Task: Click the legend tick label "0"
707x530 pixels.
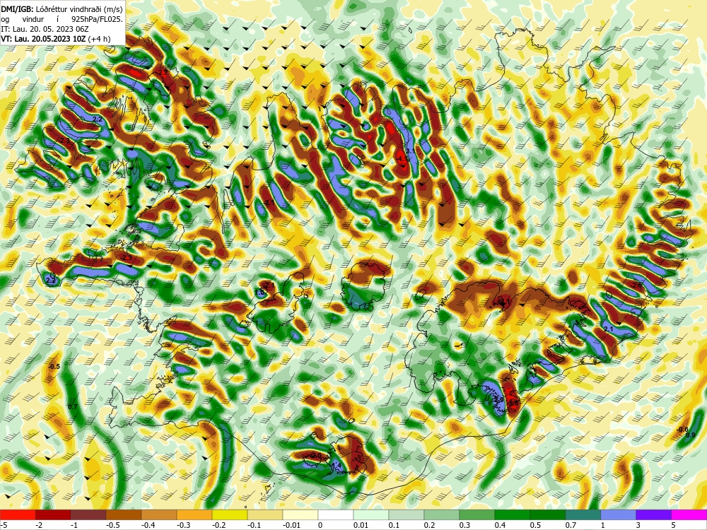Action: (x=320, y=525)
